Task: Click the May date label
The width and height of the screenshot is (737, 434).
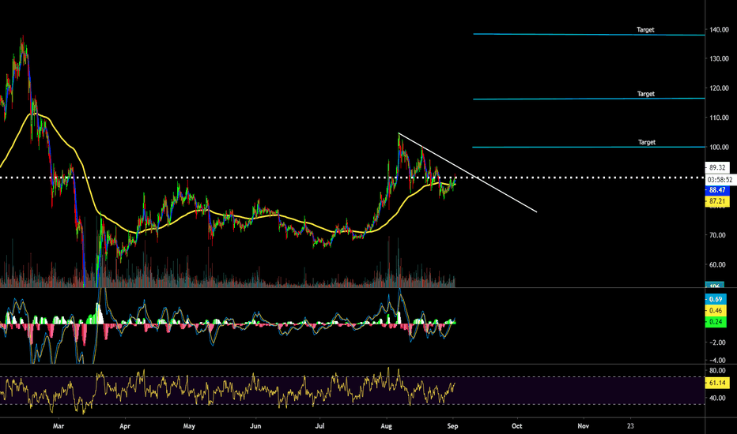Action: pos(189,426)
